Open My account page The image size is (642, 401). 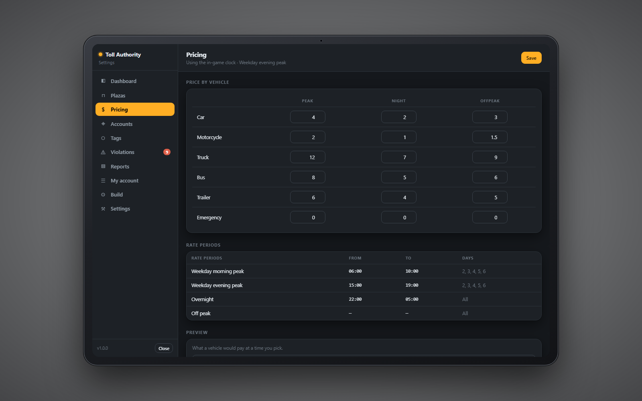[x=135, y=181]
